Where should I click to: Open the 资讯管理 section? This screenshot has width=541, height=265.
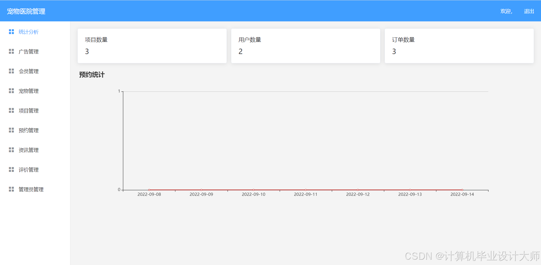(35, 150)
